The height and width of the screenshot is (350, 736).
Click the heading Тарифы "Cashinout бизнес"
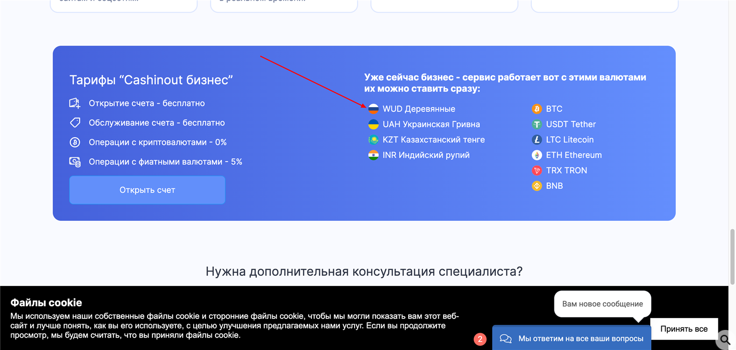151,80
